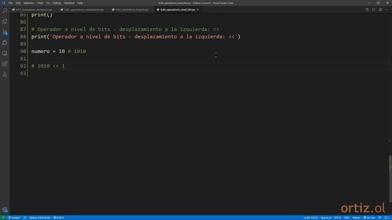The width and height of the screenshot is (392, 220).
Task: Open the Debug menu
Action: (x=57, y=3)
